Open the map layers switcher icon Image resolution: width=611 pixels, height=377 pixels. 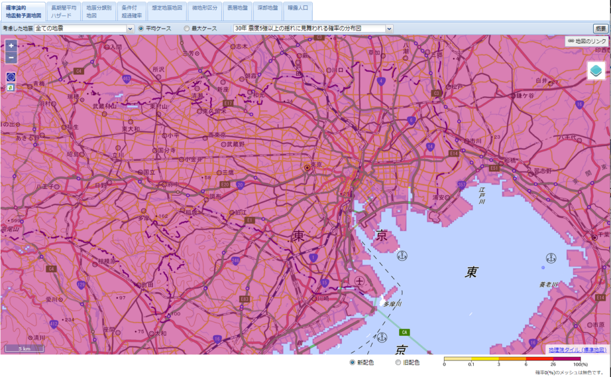[x=596, y=71]
